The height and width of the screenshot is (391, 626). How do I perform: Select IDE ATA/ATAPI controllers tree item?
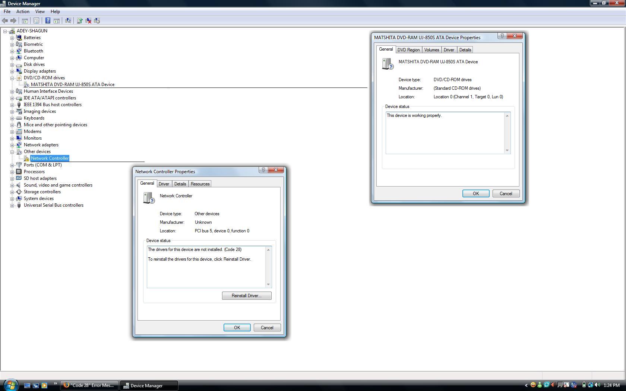[x=50, y=98]
